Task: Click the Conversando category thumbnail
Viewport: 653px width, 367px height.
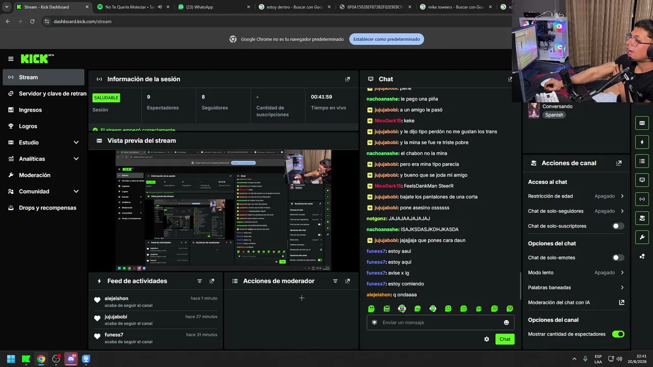Action: point(534,111)
